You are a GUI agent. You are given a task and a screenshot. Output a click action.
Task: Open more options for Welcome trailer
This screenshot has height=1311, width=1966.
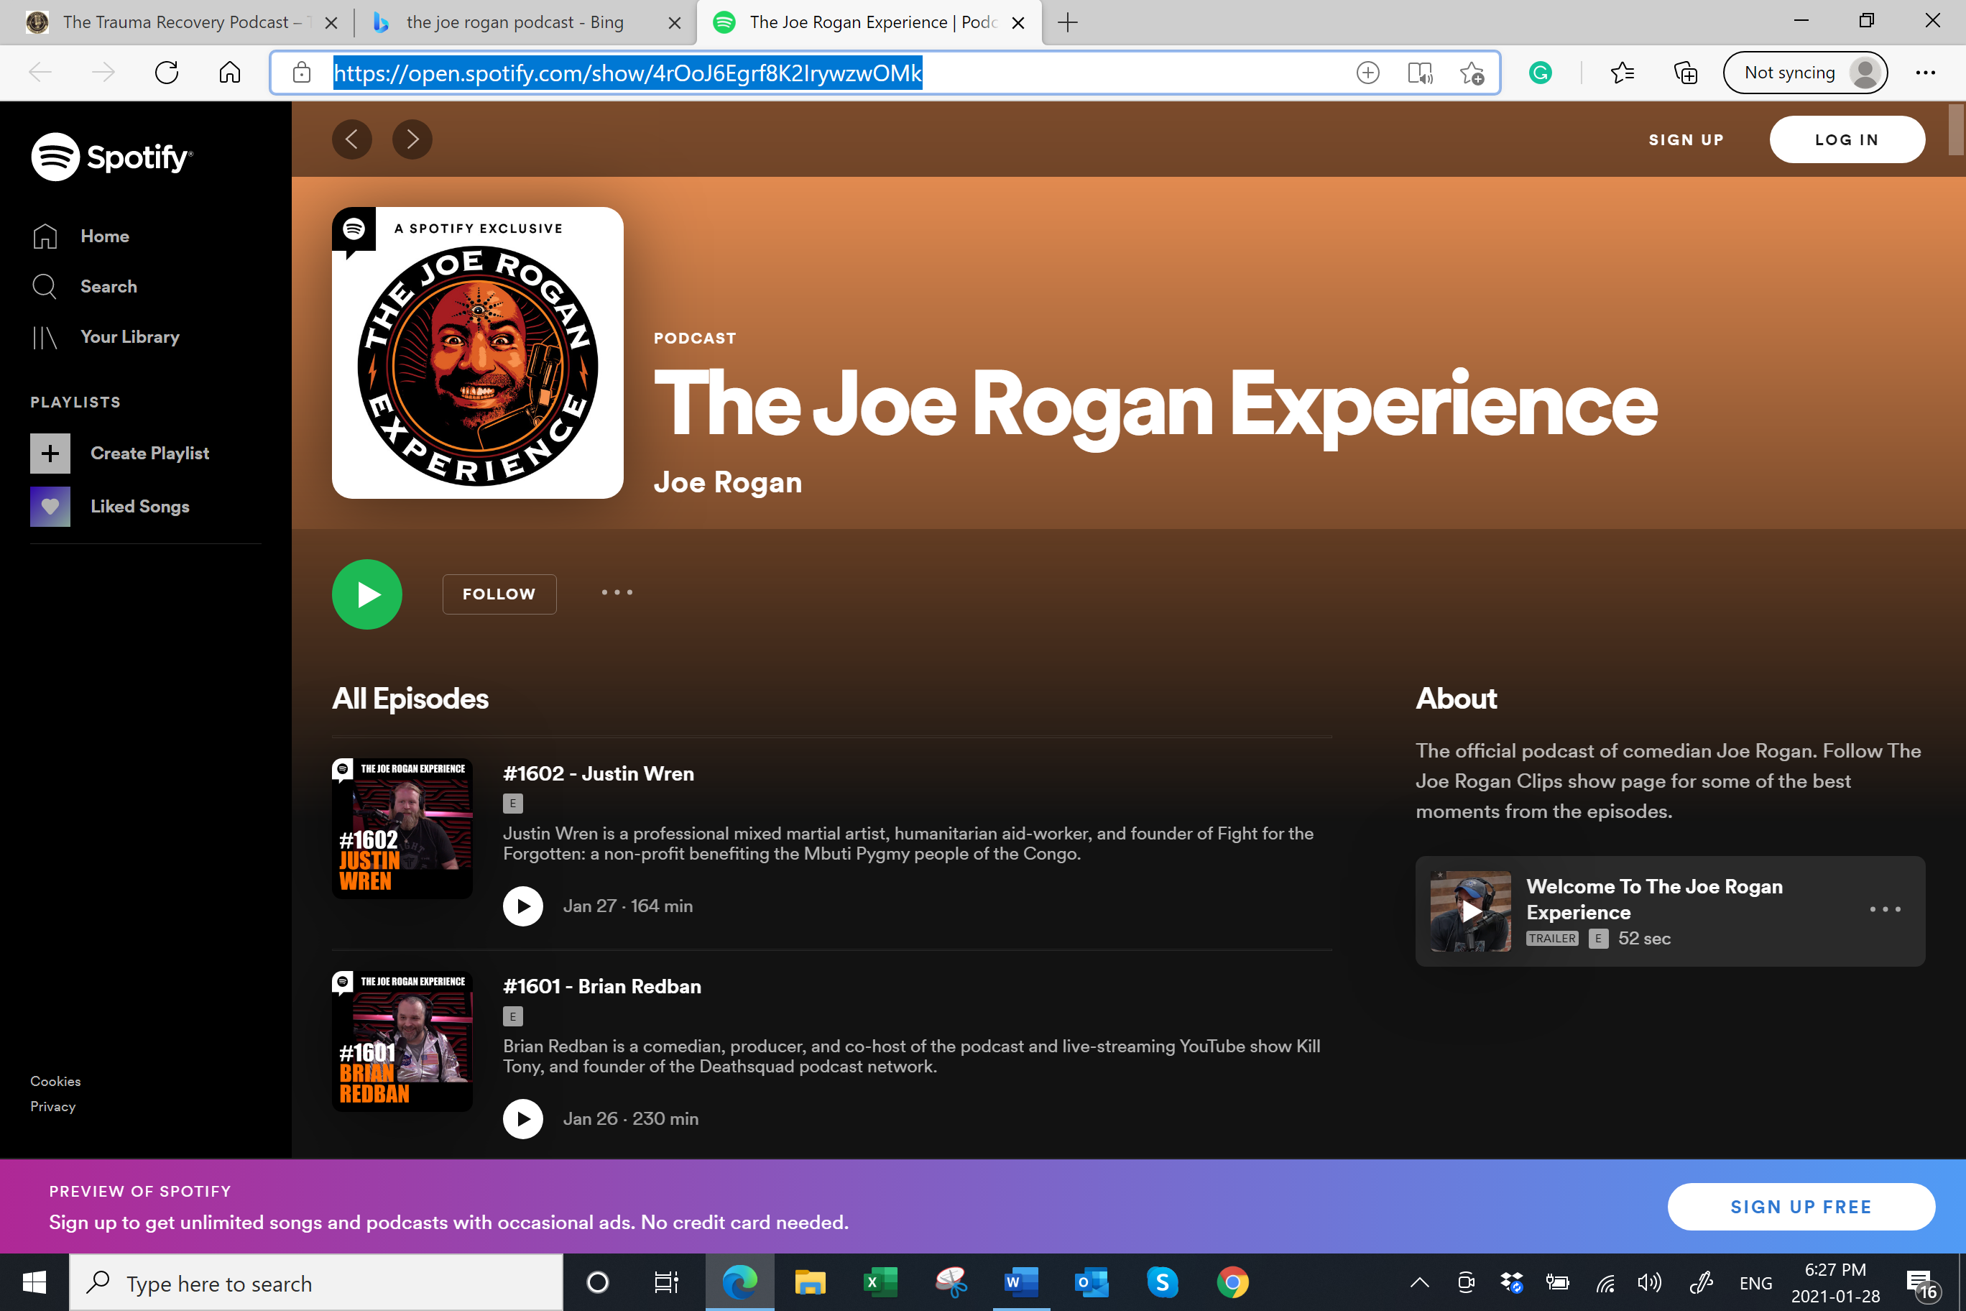pos(1885,910)
